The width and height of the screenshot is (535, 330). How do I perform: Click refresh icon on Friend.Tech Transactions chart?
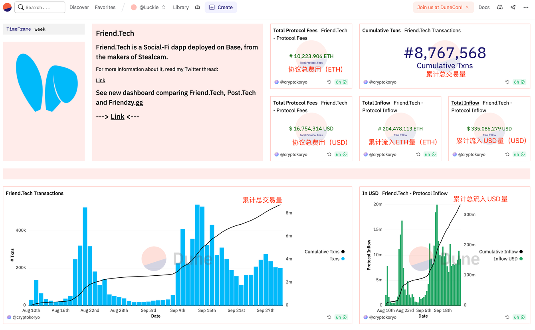[x=329, y=317]
